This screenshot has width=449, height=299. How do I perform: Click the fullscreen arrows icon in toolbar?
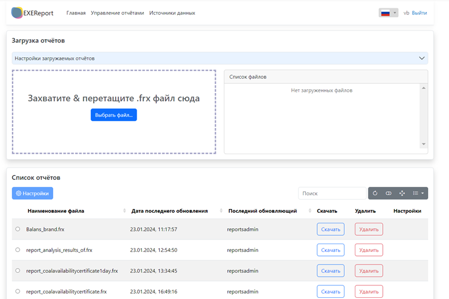(x=402, y=193)
